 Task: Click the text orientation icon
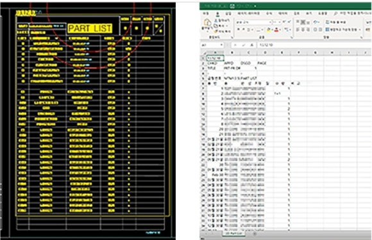316,22
